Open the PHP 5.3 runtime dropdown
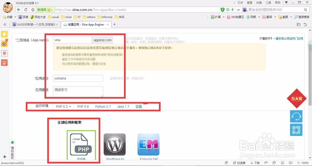 pyautogui.click(x=63, y=107)
